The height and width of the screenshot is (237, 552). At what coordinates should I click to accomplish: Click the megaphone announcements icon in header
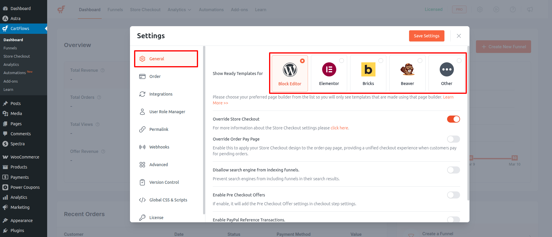530,9
